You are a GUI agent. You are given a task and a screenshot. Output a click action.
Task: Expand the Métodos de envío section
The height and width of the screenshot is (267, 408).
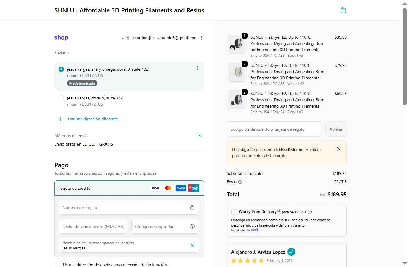(x=200, y=136)
